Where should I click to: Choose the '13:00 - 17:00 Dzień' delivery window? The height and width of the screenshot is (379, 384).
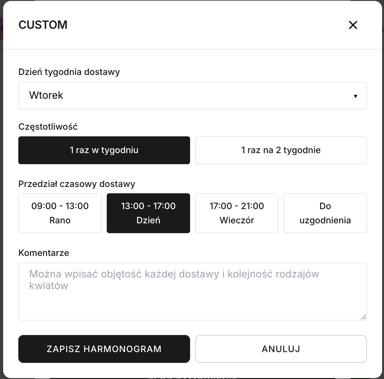point(148,213)
